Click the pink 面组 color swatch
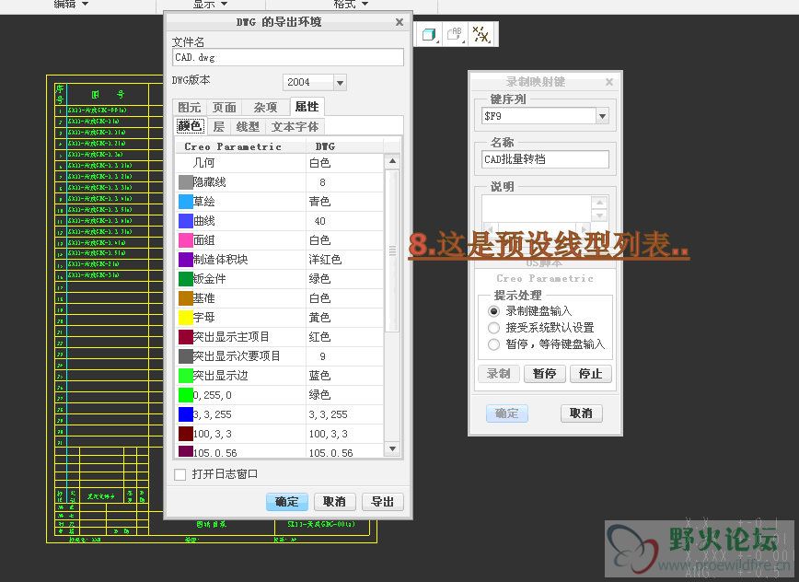Image resolution: width=799 pixels, height=582 pixels. coord(186,240)
